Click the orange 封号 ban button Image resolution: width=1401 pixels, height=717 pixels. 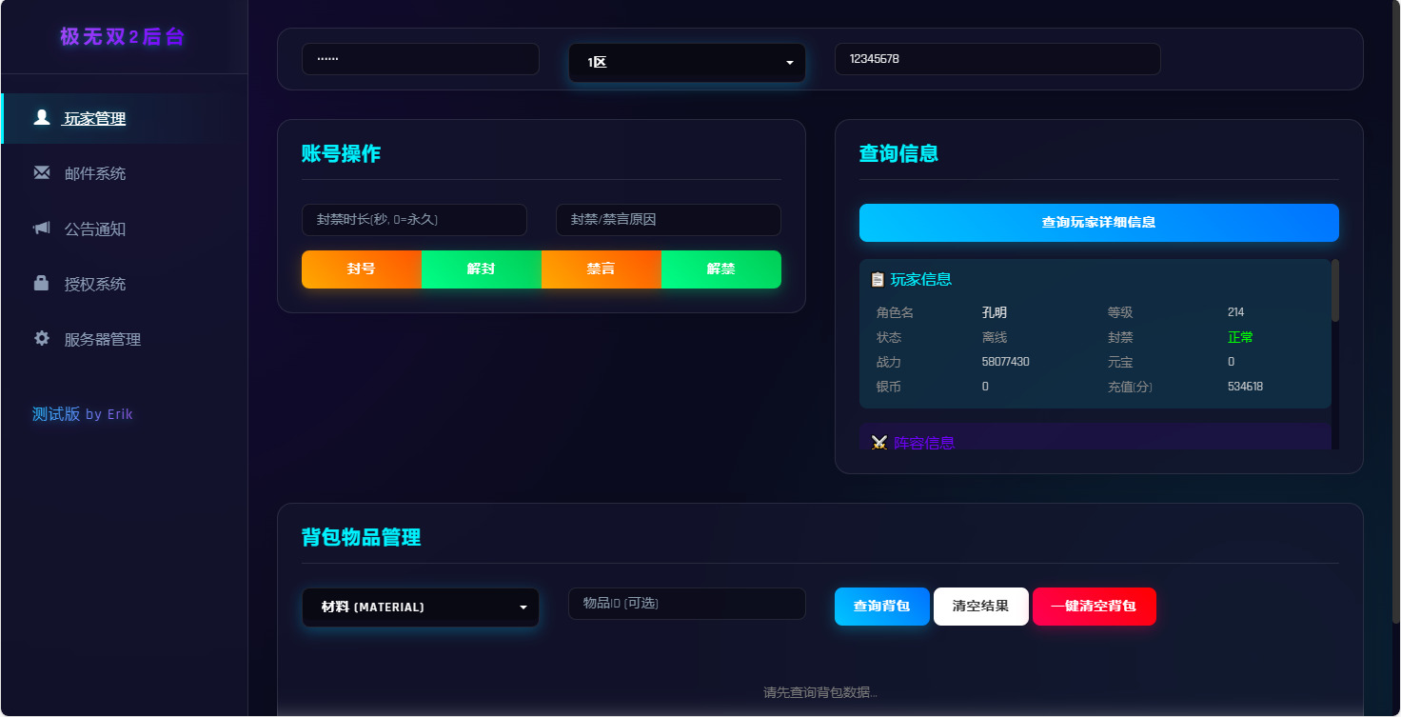pos(362,269)
